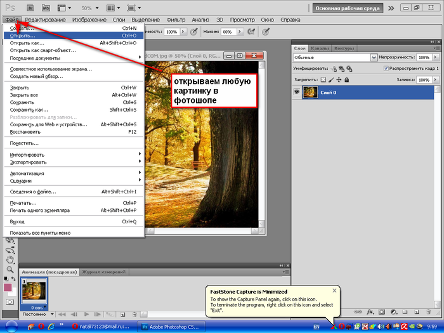Screen dimensions: 444x333
Task: Play the animation
Action: point(86,315)
